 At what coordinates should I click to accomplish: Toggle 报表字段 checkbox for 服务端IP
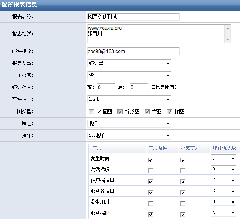pos(183,214)
